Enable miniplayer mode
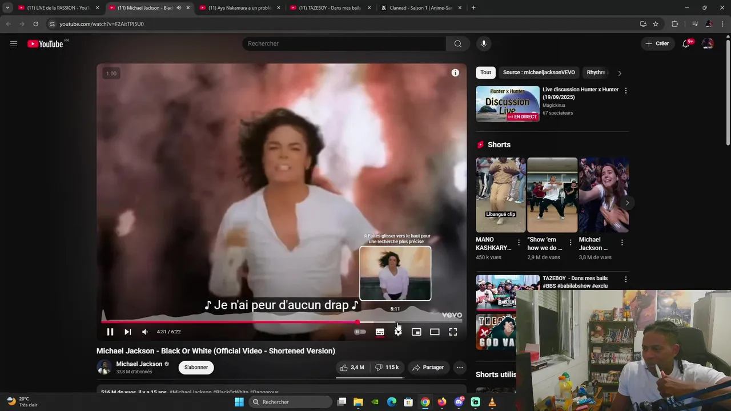This screenshot has height=411, width=731. [x=416, y=332]
